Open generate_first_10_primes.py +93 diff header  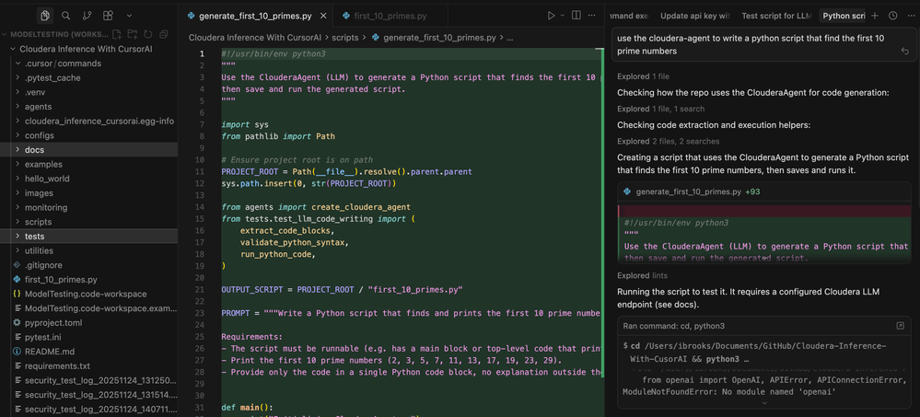point(764,191)
